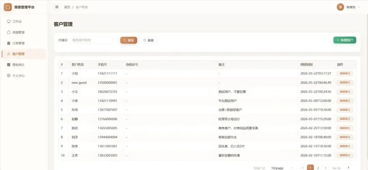368x170 pixels.
Task: Click 编辑备注 for customer 刘洋
Action: pyautogui.click(x=345, y=137)
